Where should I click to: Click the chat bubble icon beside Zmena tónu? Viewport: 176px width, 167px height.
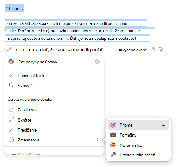click(11, 140)
